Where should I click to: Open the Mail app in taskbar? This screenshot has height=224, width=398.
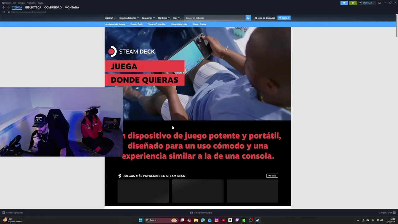tap(210, 220)
